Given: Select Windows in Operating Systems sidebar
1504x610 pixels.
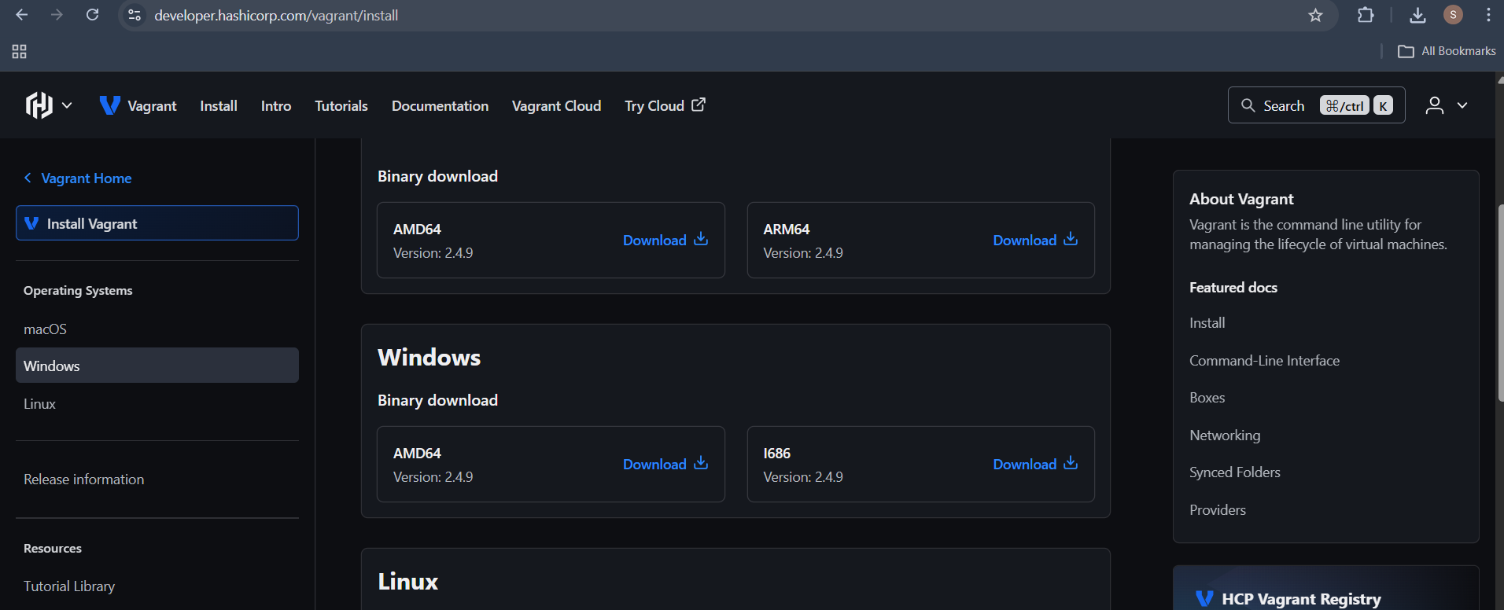Looking at the screenshot, I should click(x=157, y=366).
